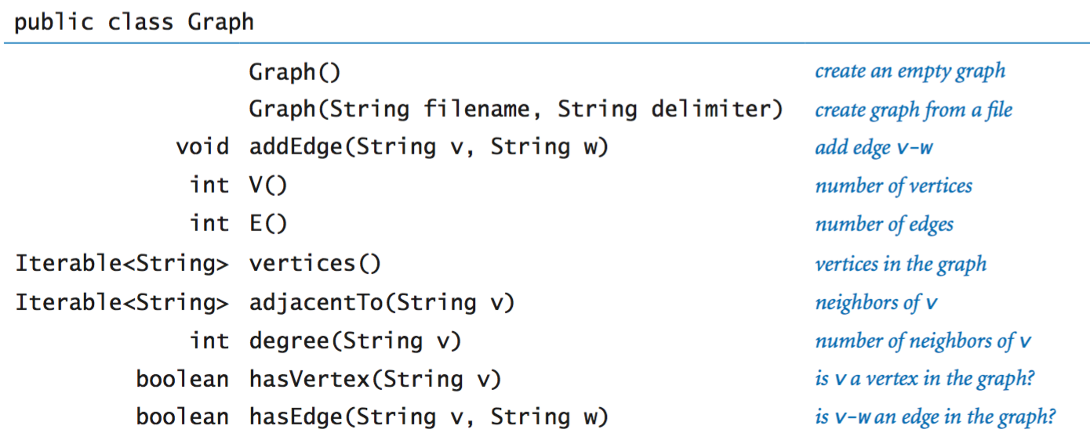Click the 'public class Graph' header text

click(134, 21)
